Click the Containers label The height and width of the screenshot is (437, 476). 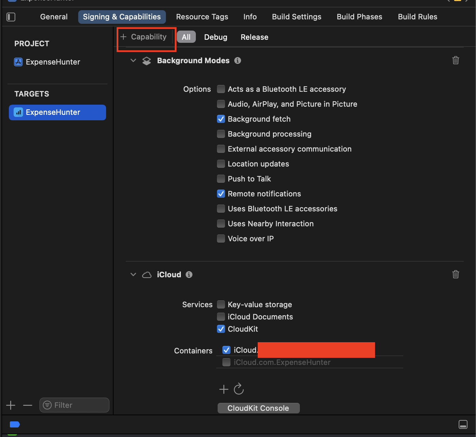coord(193,351)
